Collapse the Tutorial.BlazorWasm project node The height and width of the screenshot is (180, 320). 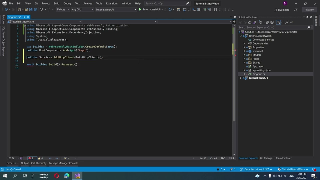(x=240, y=36)
